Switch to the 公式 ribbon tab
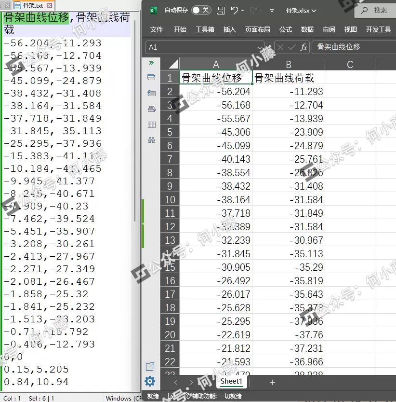Screen dimensions: 396x402 click(285, 29)
